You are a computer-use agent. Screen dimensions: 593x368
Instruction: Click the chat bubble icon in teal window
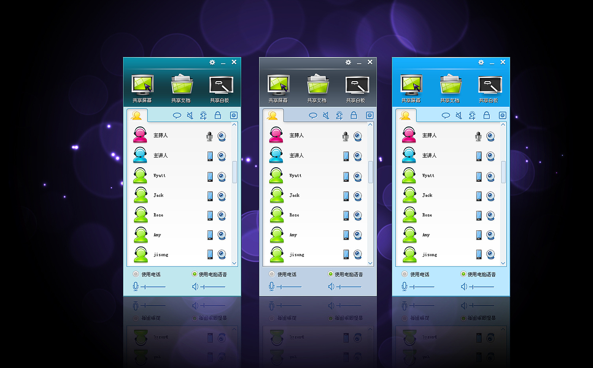coord(177,115)
